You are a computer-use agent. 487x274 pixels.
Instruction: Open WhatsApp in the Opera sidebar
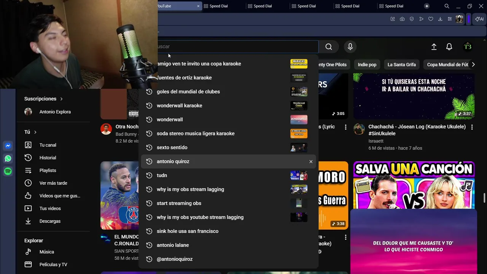coord(8,159)
